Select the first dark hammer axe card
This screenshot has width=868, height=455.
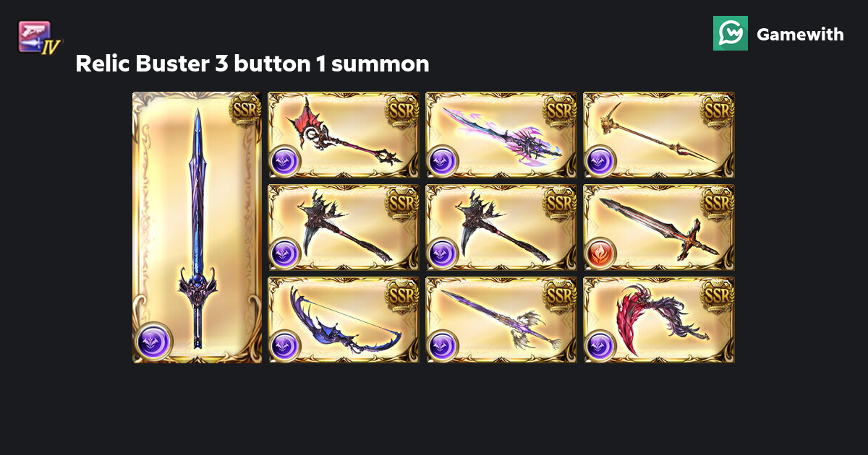tap(344, 227)
